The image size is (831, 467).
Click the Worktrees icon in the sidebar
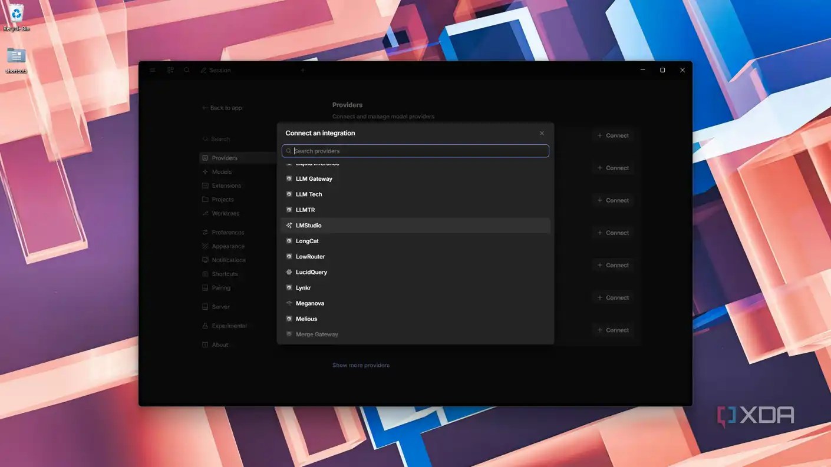click(205, 213)
